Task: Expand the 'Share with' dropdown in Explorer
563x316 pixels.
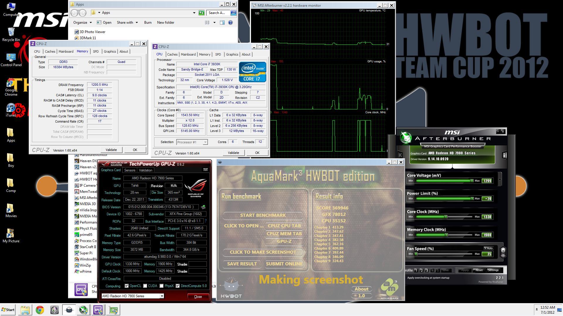Action: 127,23
